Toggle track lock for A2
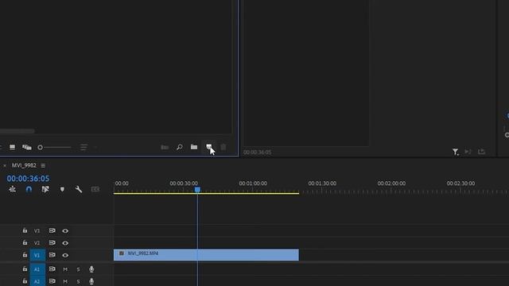 [25, 281]
